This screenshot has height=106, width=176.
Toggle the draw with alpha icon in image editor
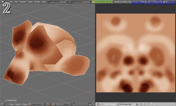pos(148,104)
